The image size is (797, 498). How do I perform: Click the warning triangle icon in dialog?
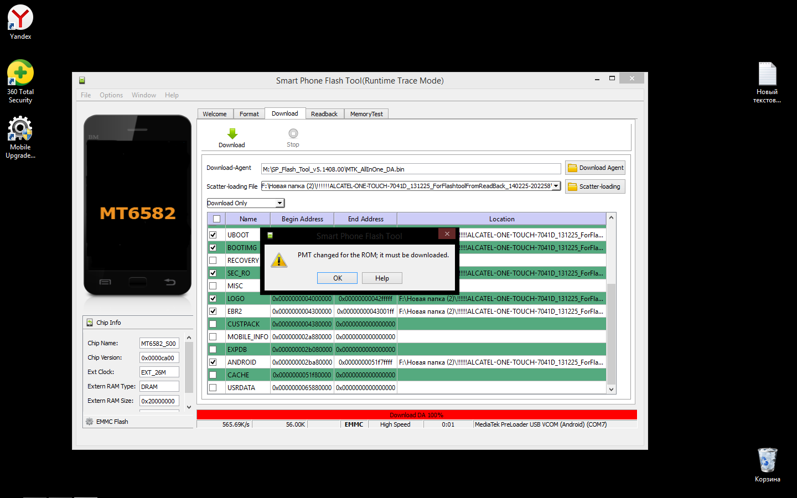click(x=279, y=260)
